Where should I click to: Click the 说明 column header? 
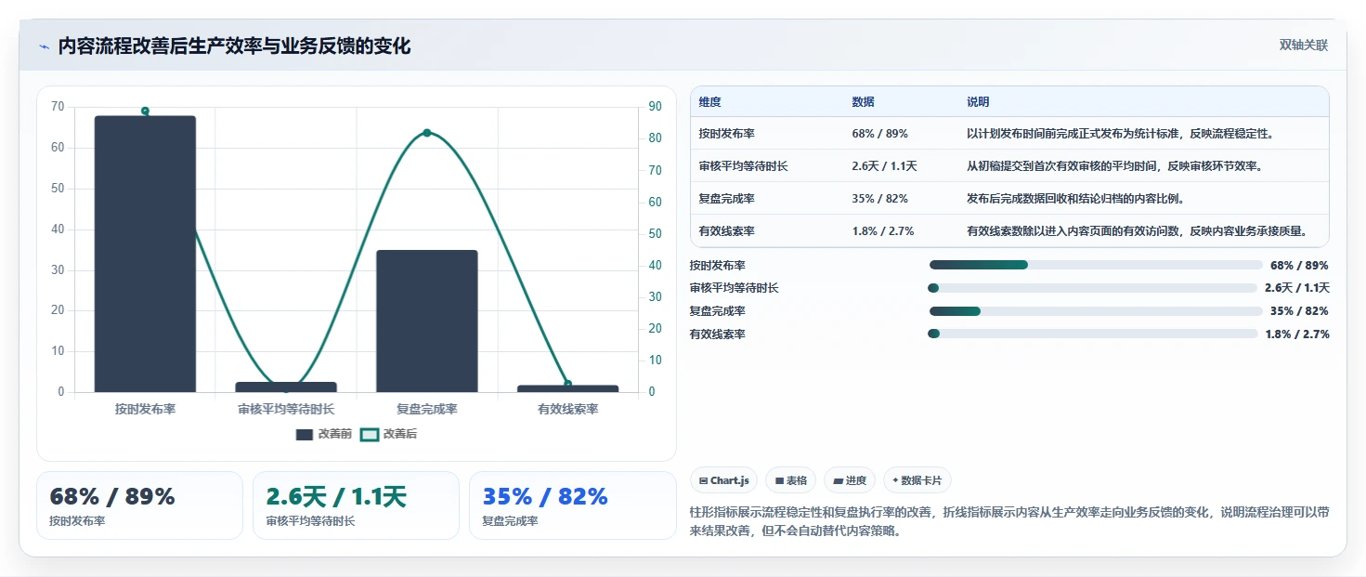978,102
